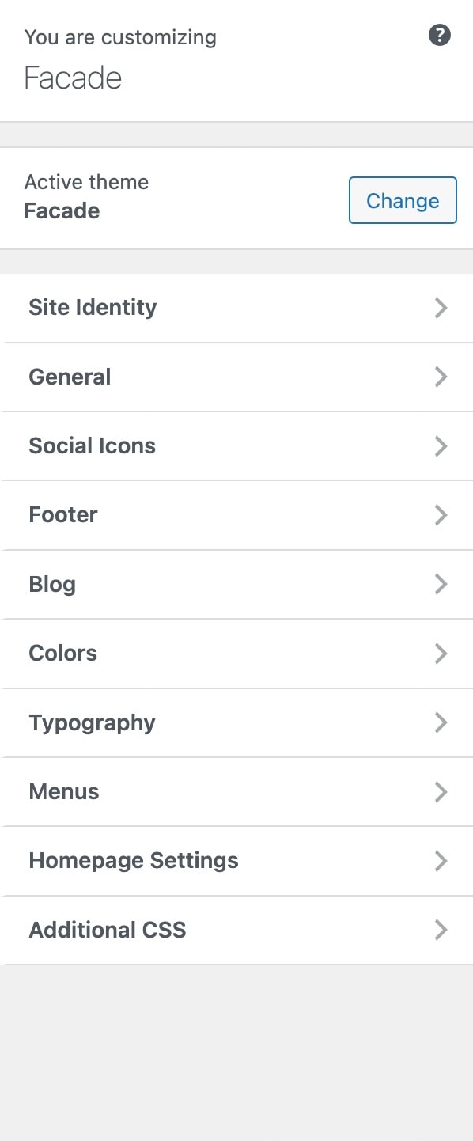Open the Typography section
This screenshot has height=1141, width=473.
click(x=236, y=722)
